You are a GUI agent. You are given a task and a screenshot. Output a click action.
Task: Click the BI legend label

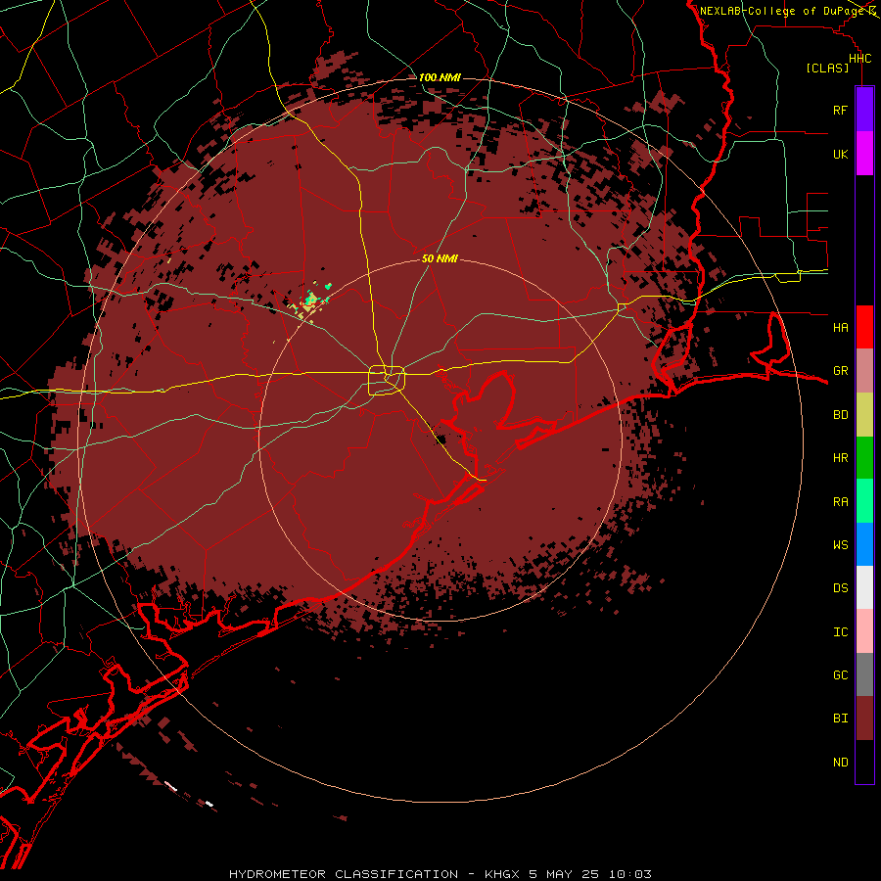(x=840, y=719)
